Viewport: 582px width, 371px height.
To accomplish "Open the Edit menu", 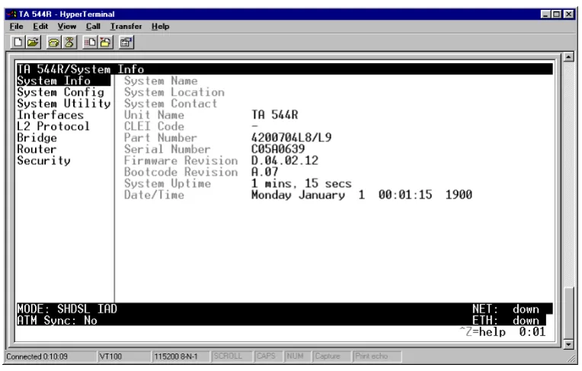I will [x=40, y=27].
